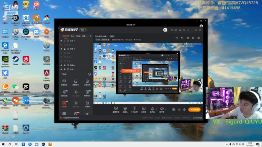Toggle visibility of layer 文本 3
The height and width of the screenshot is (147, 262).
(61, 53)
